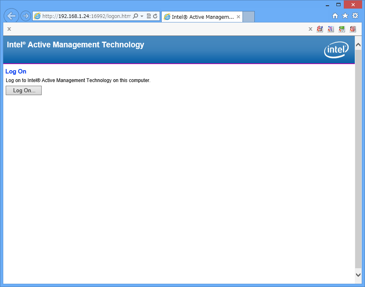Maximize the Internet Explorer window
The image size is (365, 287).
(338, 4)
